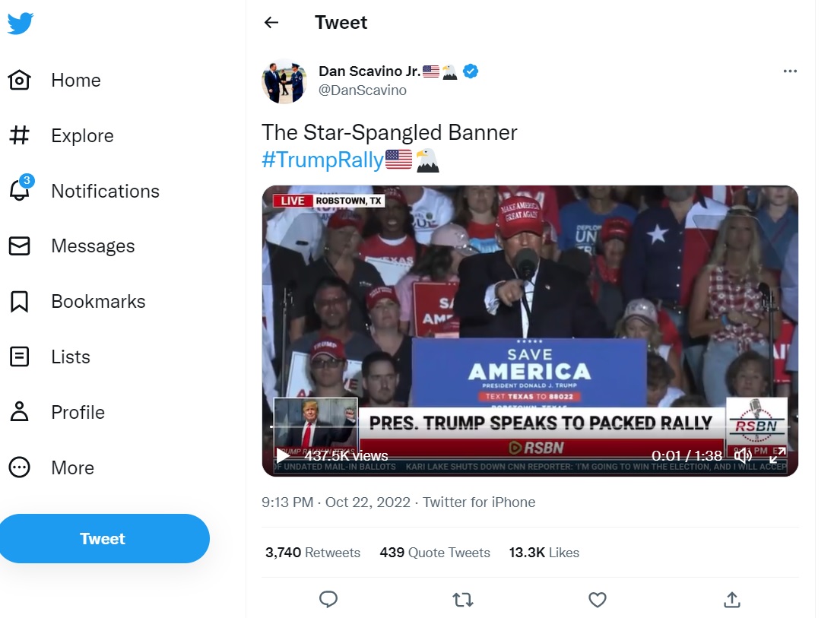Share the tweet using the upload icon
The height and width of the screenshot is (618, 834).
coord(731,600)
